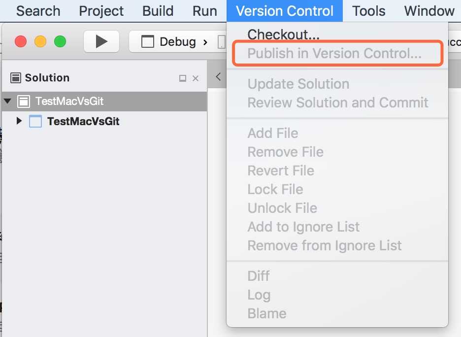
Task: Click the green zoom window button
Action: pyautogui.click(x=60, y=41)
